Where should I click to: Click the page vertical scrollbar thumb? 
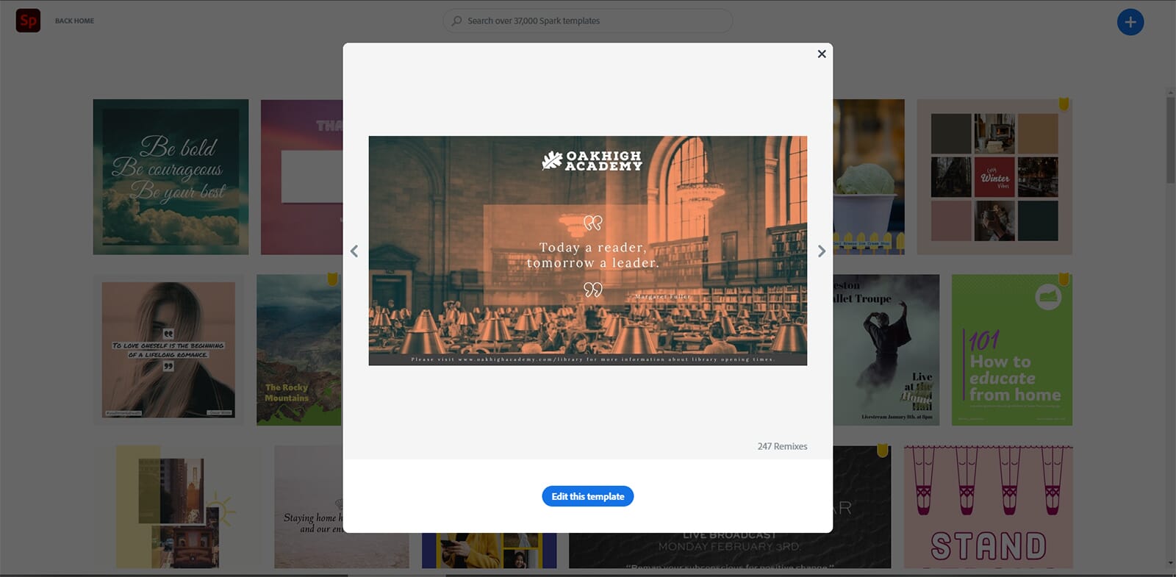coord(1171,140)
